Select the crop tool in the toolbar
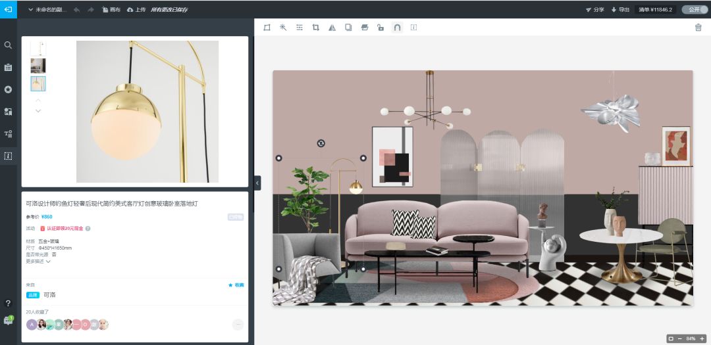The width and height of the screenshot is (711, 345). point(315,28)
